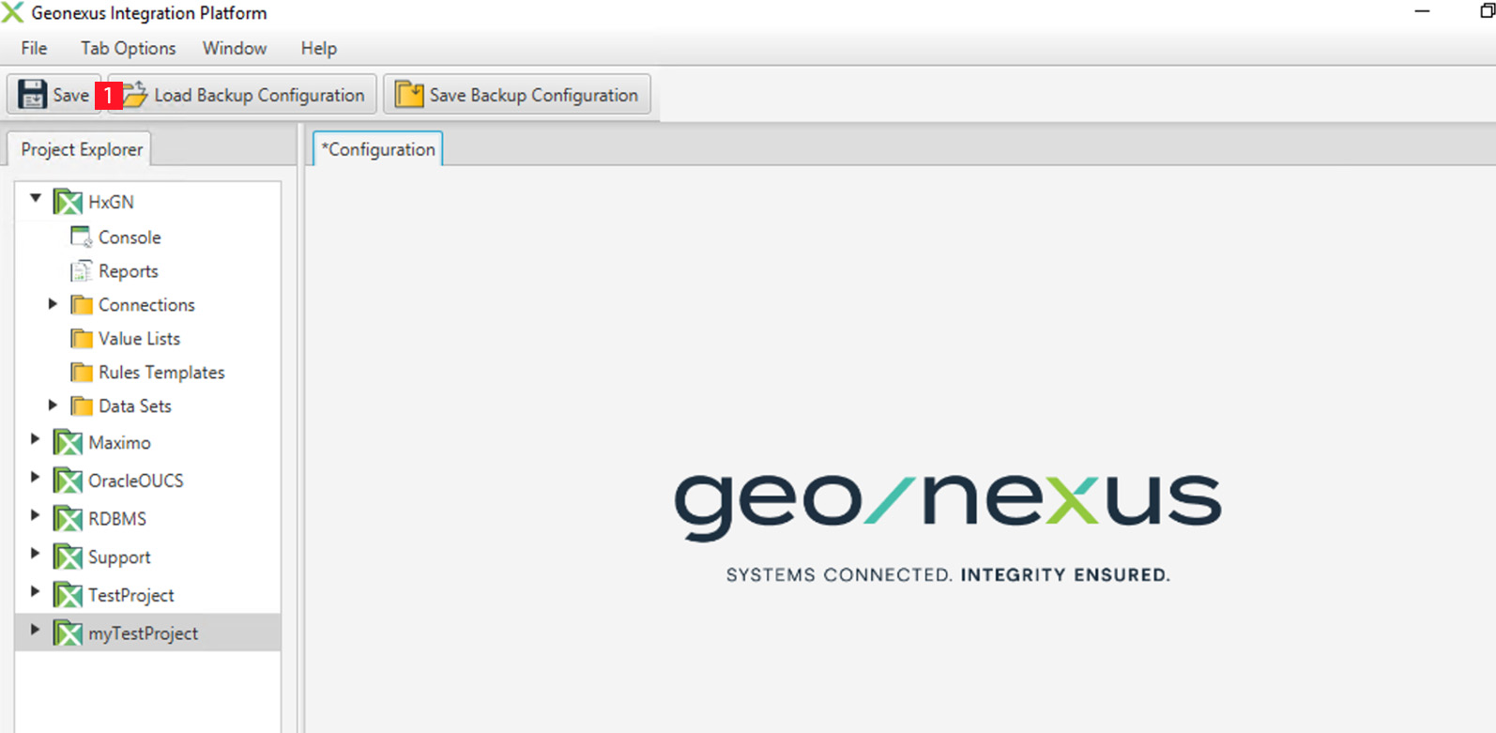
Task: Expand the RDBMS project
Action: 35,515
